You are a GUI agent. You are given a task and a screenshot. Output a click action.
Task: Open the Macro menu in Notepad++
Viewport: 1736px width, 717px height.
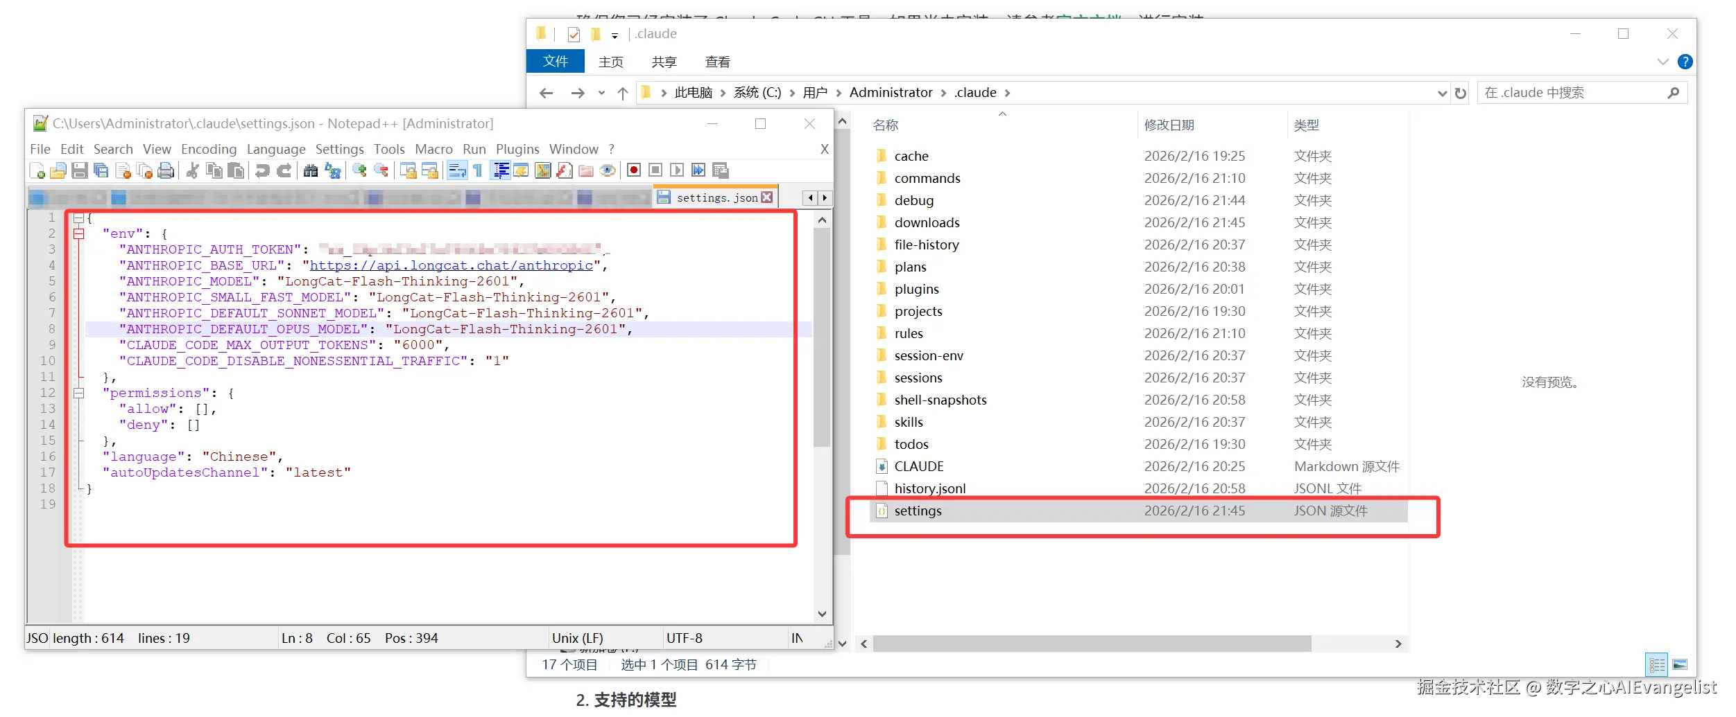[433, 149]
